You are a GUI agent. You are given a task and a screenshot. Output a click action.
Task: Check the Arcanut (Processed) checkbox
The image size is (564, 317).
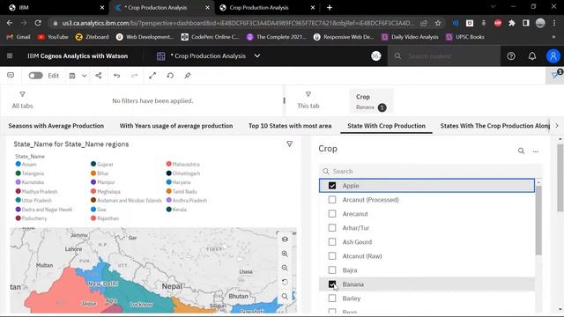point(332,200)
